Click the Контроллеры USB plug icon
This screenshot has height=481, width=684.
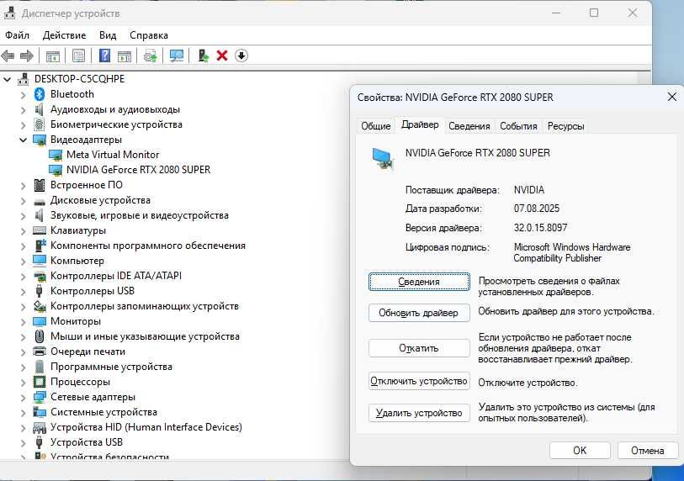[x=40, y=291]
